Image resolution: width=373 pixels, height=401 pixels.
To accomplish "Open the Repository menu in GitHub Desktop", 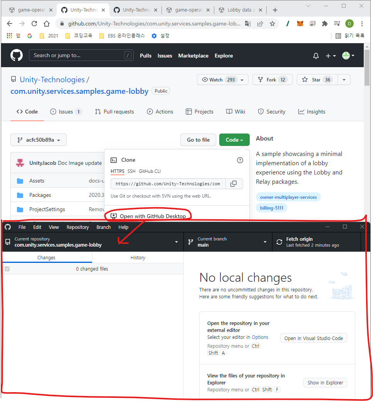I will tap(77, 227).
